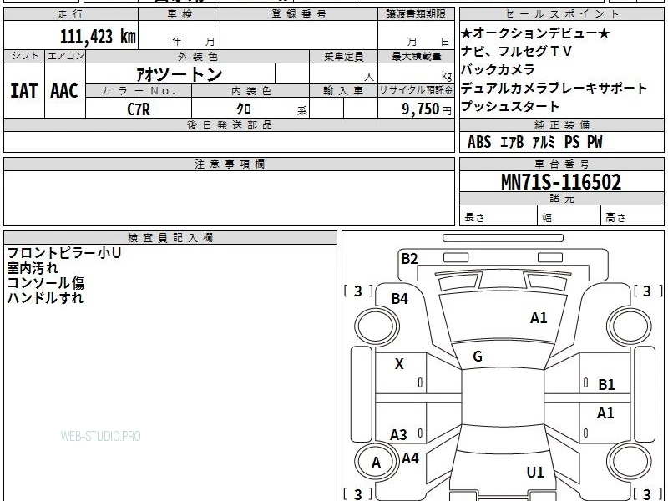Select the 純正装備 header
Image resolution: width=668 pixels, height=501 pixels.
561,124
